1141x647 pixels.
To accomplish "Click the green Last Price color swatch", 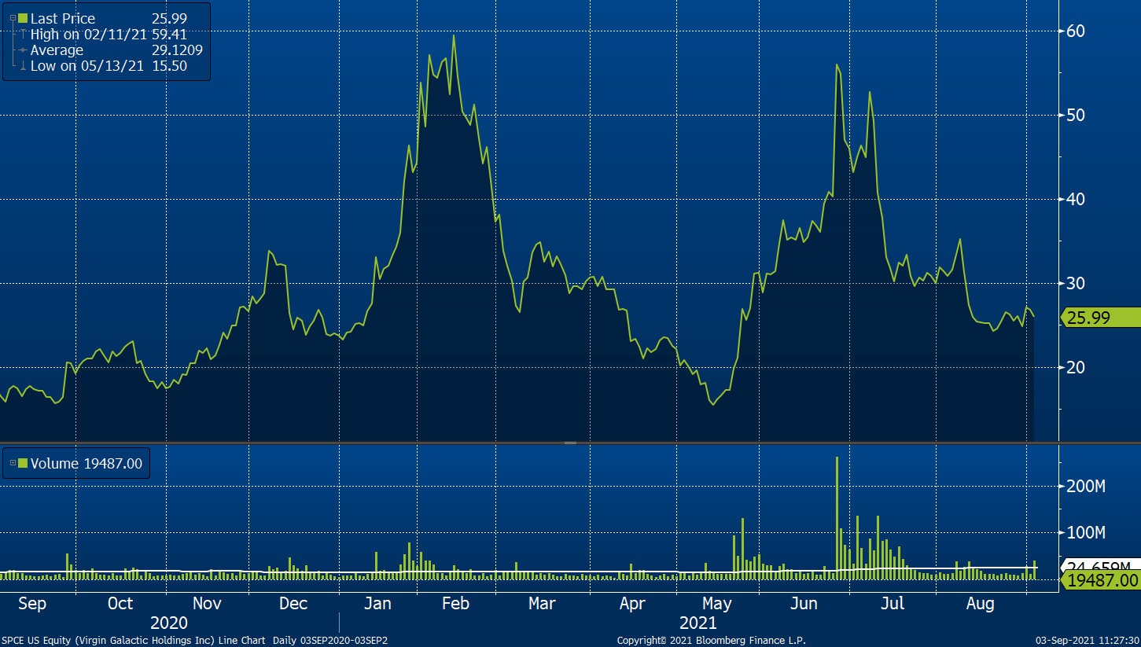I will 23,18.
